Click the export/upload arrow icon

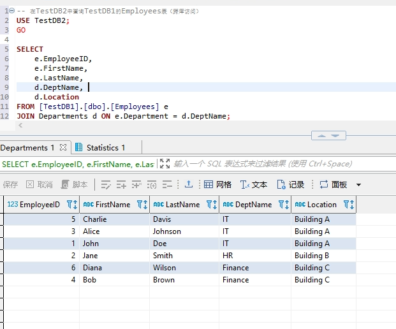[x=189, y=184]
